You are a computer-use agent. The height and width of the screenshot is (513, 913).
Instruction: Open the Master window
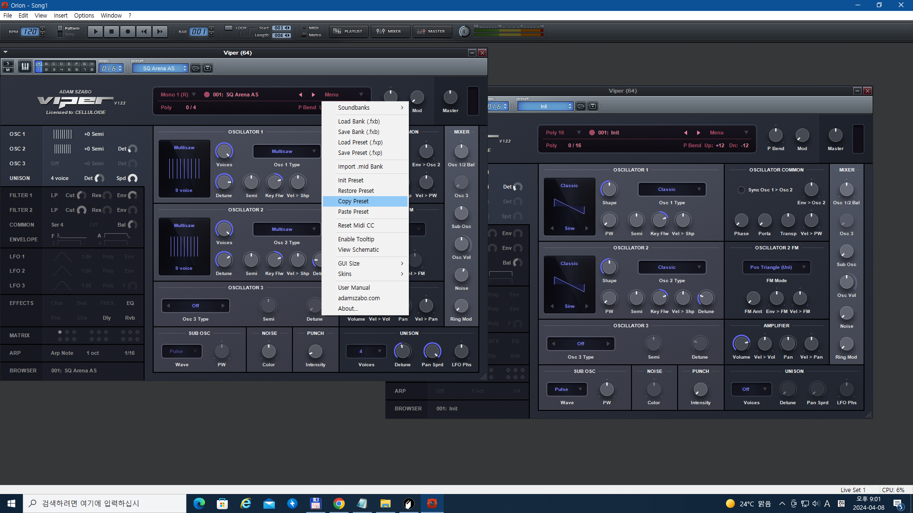432,31
